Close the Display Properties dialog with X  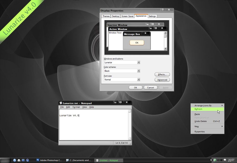tap(169, 10)
